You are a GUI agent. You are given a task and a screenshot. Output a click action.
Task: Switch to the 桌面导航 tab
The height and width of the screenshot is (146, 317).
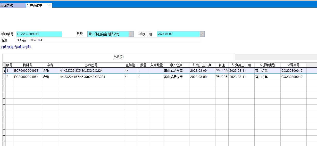click(13, 5)
